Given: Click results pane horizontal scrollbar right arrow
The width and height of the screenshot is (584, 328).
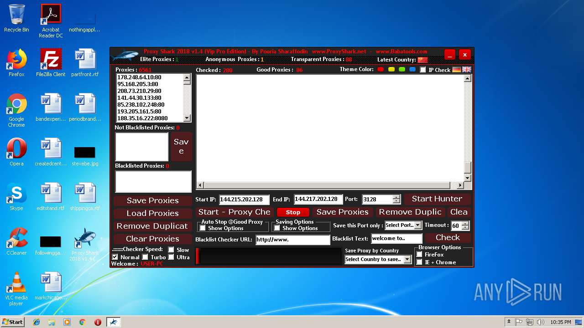Looking at the screenshot, I should pos(460,185).
